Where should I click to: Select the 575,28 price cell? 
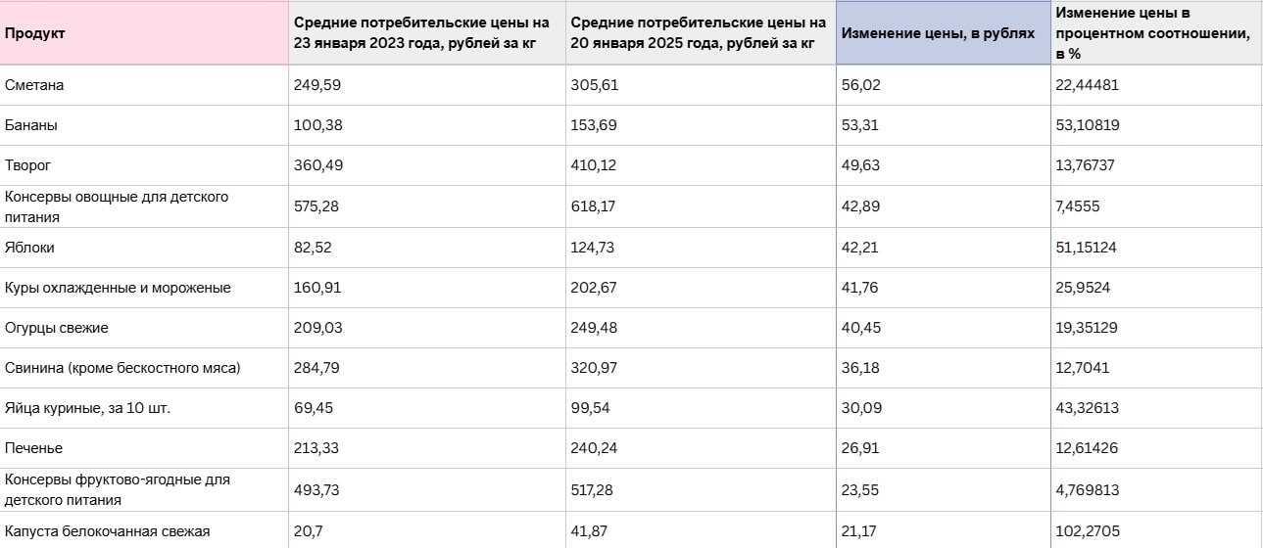(x=317, y=206)
